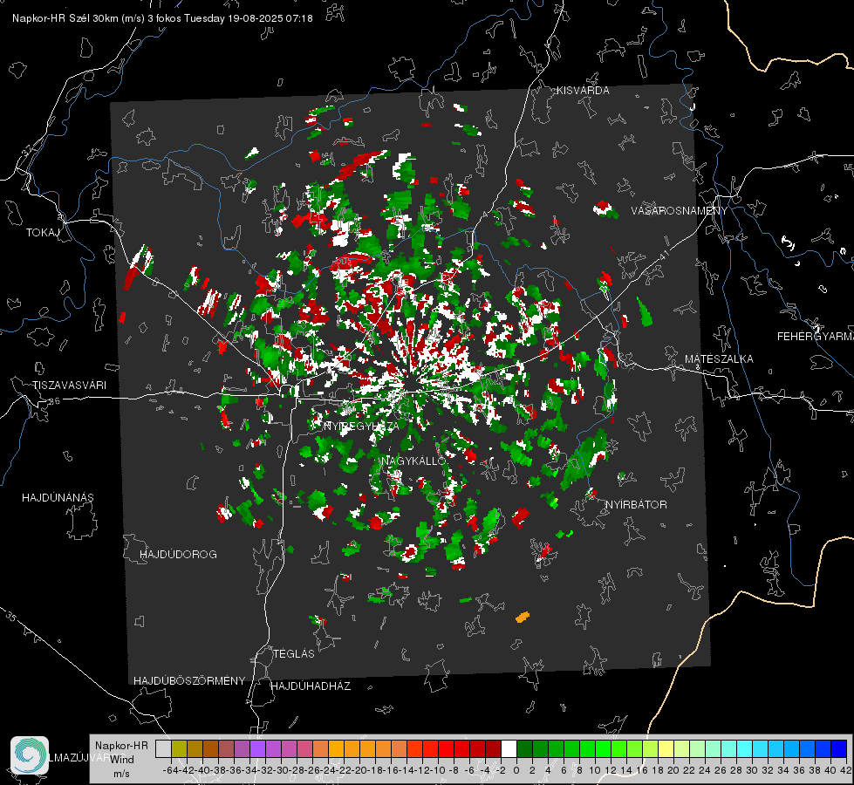Click the HAJDÚDOROG town label
Viewport: 854px width, 785px height.
click(178, 555)
